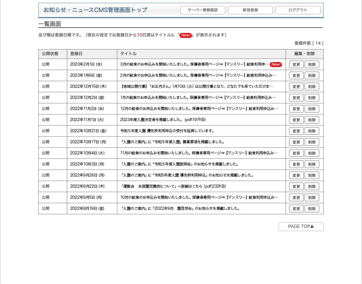Select the 令和５年度入園説明会 title
Viewport: 362px width, 284px height.
point(180,164)
